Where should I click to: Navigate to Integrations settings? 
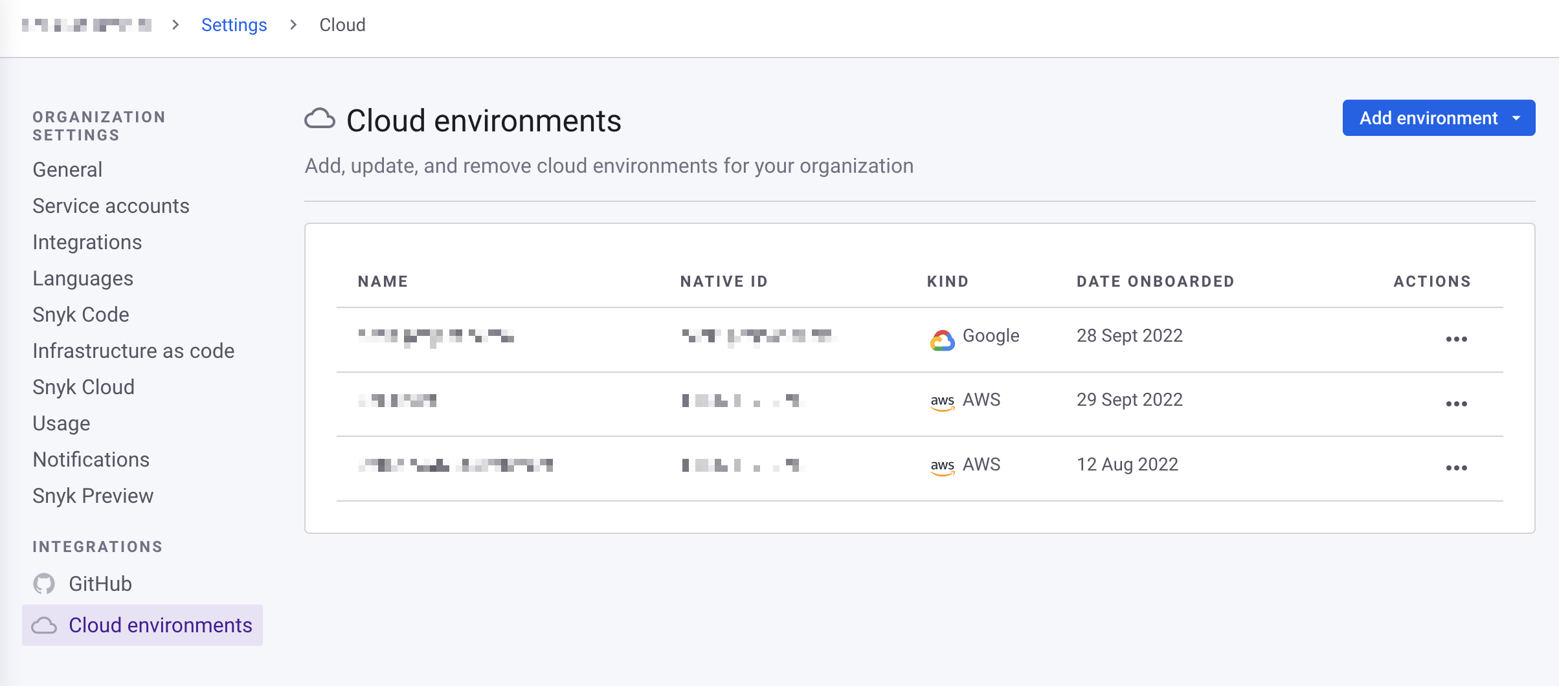87,242
